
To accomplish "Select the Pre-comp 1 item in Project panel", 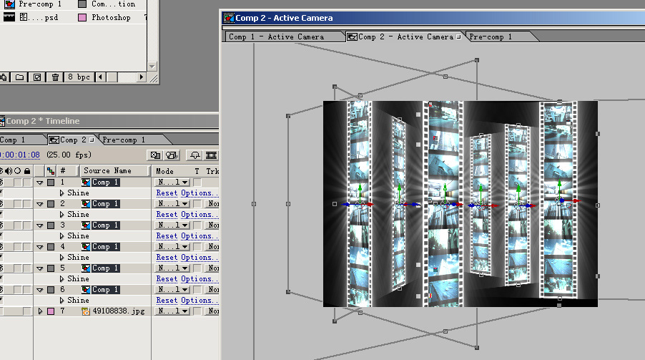I will (40, 4).
